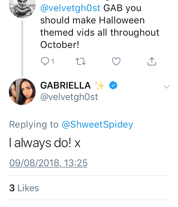Expand the tweet options chevron
The height and width of the screenshot is (207, 178).
pyautogui.click(x=166, y=87)
